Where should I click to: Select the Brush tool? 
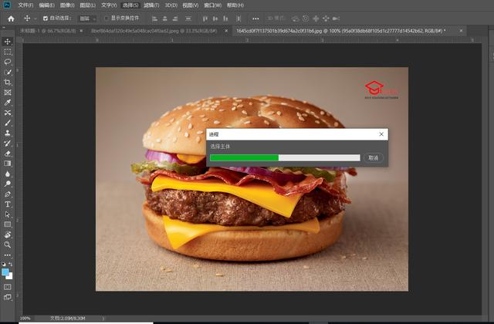[8, 123]
